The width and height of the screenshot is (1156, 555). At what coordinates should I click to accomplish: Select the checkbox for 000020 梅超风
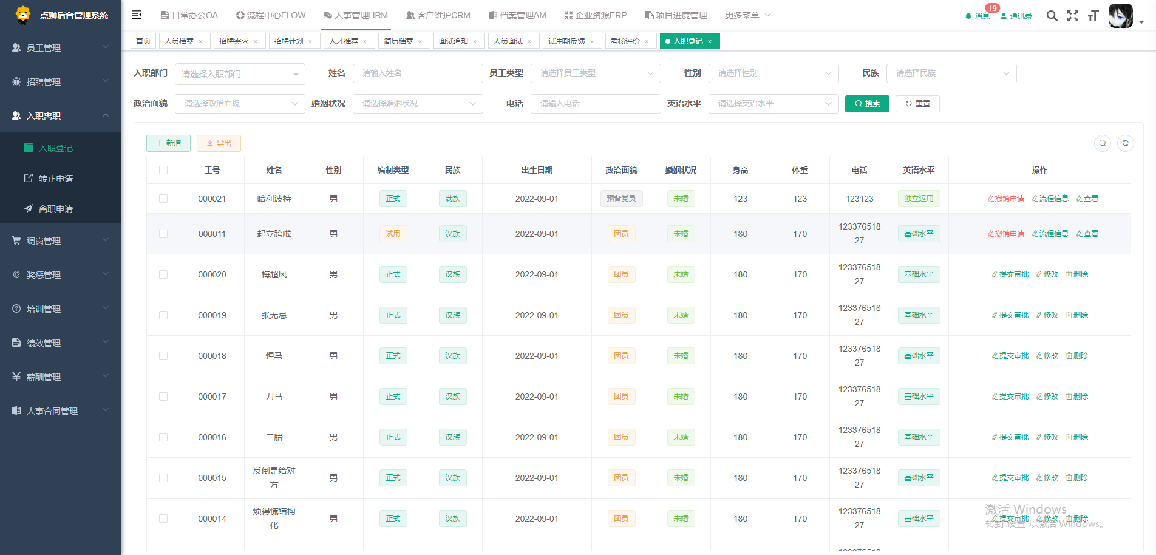[163, 274]
